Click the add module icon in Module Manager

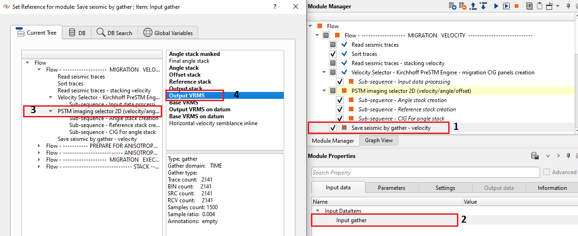pos(453,6)
